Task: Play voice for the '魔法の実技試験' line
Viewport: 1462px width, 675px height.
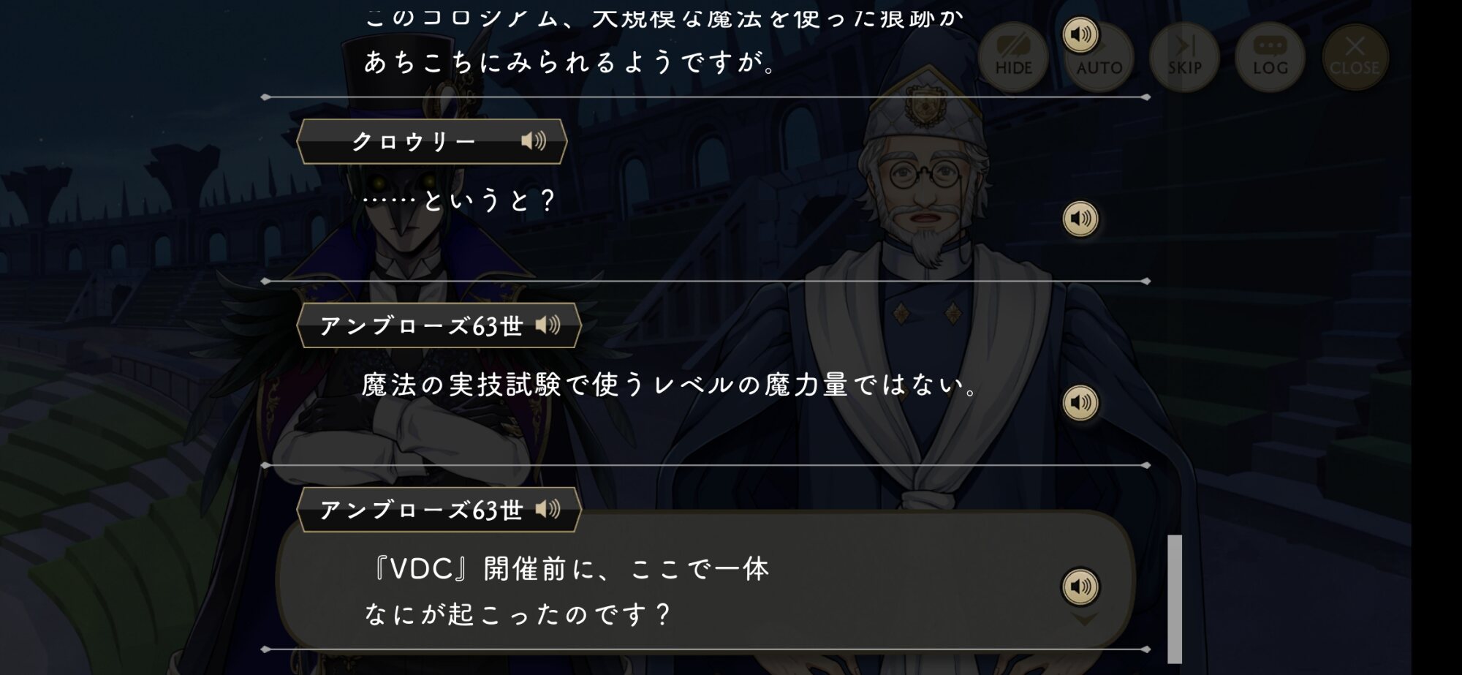Action: [x=1080, y=403]
